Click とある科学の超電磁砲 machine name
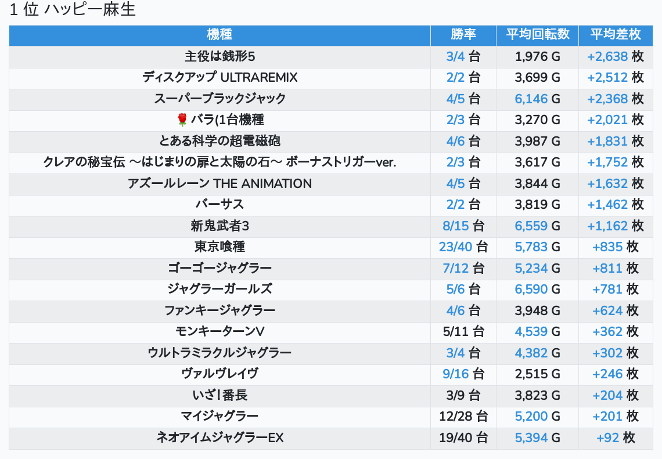Viewport: 662px width, 459px height. [220, 141]
